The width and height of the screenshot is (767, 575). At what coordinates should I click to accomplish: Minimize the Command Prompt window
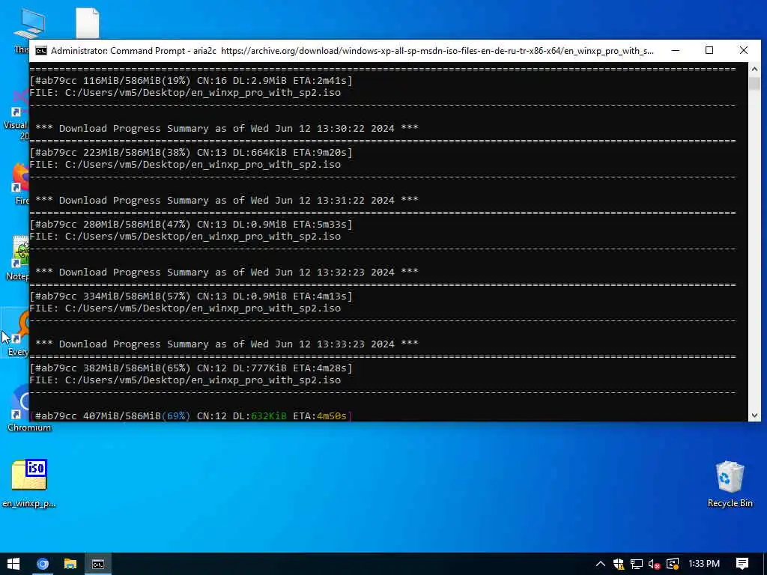(676, 50)
